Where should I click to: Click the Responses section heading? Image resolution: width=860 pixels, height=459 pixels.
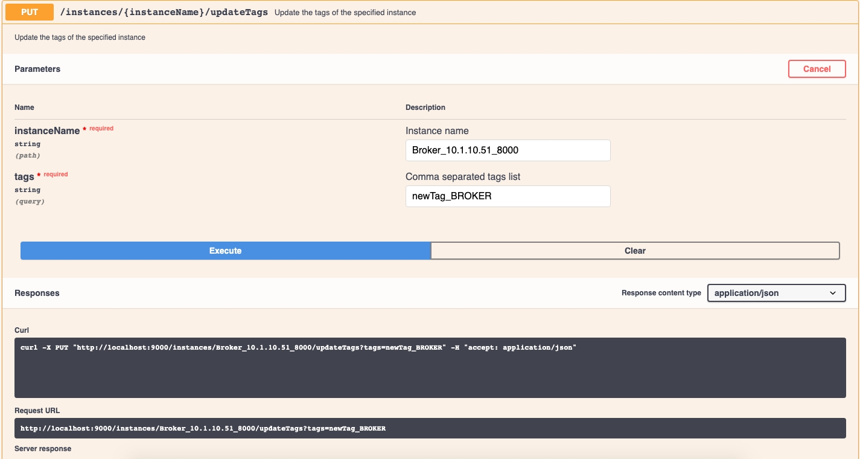tap(37, 293)
